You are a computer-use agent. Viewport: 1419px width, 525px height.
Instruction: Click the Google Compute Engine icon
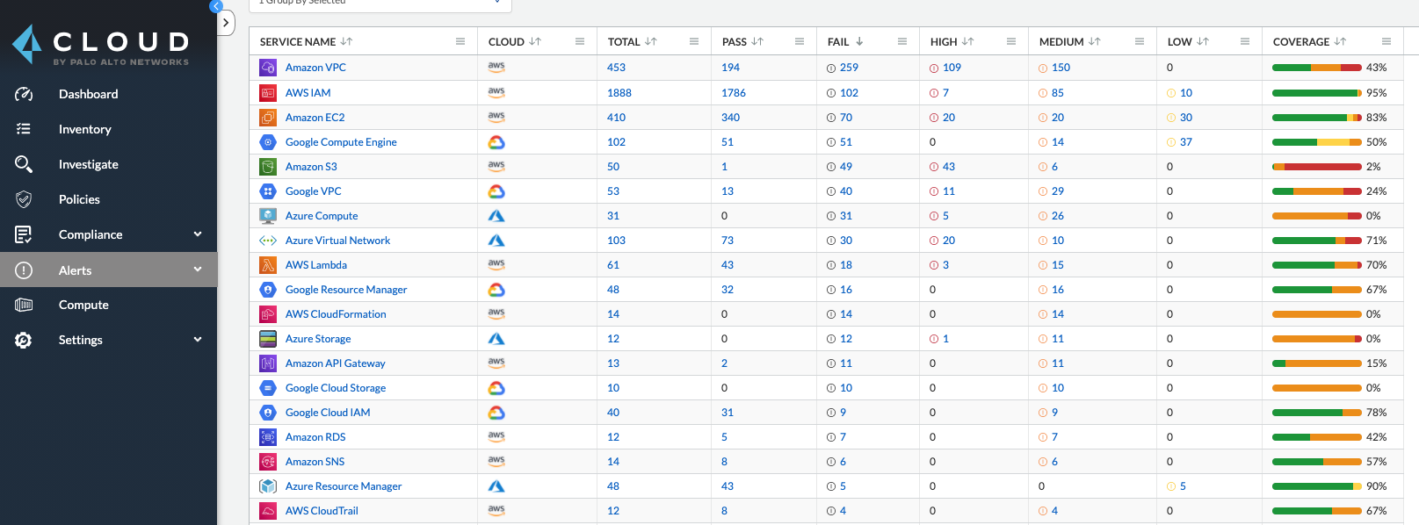tap(268, 141)
